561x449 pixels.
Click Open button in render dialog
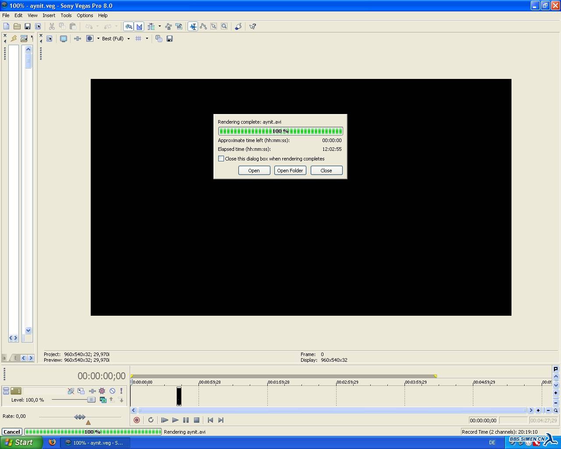(254, 171)
